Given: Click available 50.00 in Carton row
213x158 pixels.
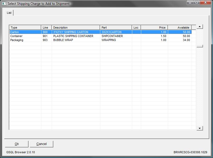Looking at the screenshot, I should [186, 32].
